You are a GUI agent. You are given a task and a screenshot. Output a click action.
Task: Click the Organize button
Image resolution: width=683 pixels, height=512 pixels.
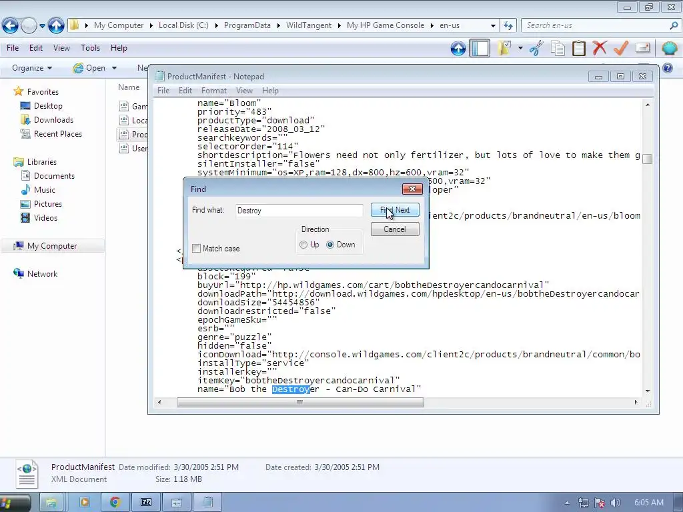(x=32, y=68)
